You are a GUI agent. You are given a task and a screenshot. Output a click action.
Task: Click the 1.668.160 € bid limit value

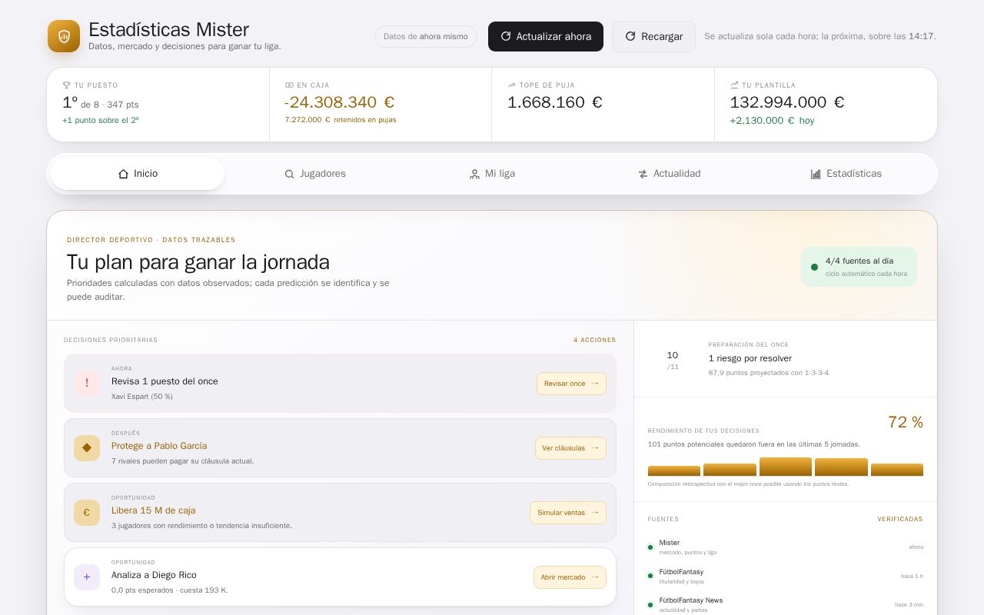tap(555, 102)
